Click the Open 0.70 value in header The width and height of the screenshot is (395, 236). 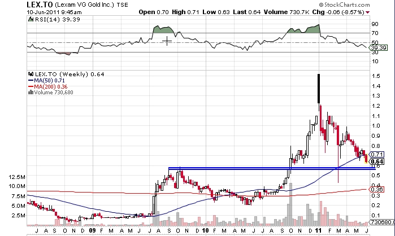pos(154,12)
